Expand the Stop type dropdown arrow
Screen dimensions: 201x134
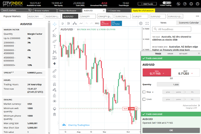tap(153, 92)
